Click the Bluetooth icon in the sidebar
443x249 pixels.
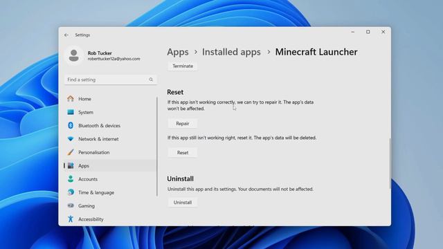[71, 125]
